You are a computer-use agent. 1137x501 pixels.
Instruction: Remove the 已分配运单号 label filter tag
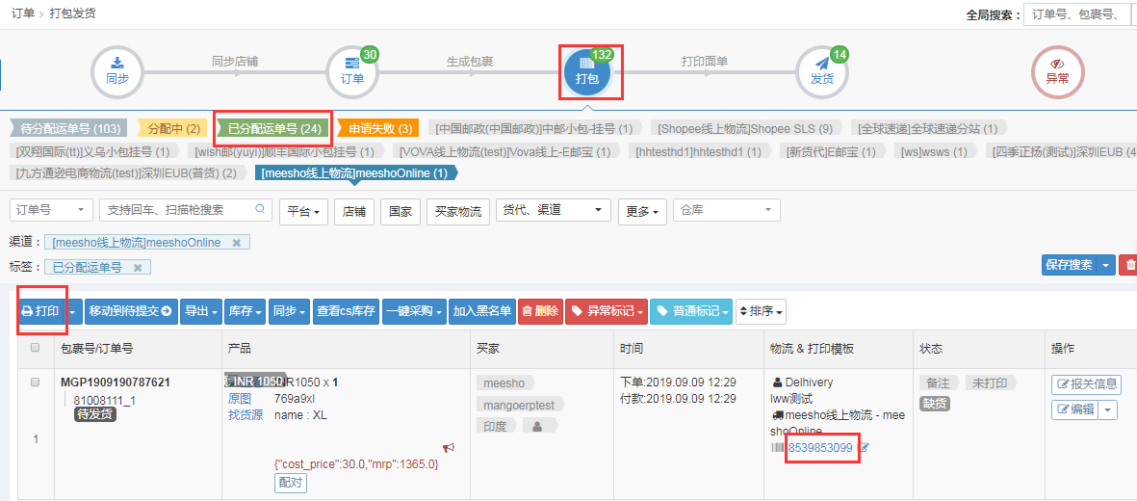(137, 267)
